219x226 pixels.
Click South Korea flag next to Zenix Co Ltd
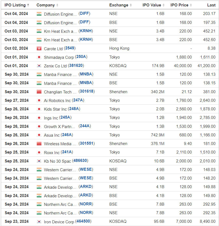(x=39, y=66)
